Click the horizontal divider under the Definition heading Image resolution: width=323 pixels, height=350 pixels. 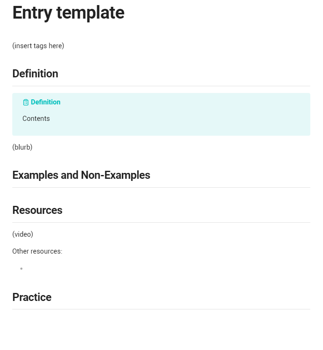tap(161, 86)
